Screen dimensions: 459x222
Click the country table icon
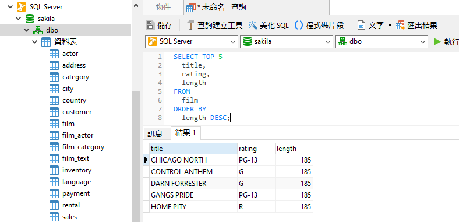54,100
